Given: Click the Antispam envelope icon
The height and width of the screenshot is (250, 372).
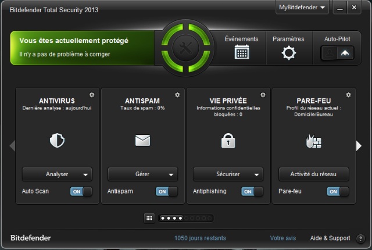Looking at the screenshot, I should 142,140.
